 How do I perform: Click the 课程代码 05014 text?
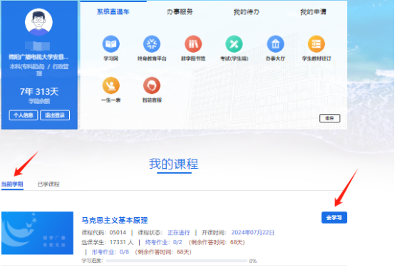coord(104,233)
